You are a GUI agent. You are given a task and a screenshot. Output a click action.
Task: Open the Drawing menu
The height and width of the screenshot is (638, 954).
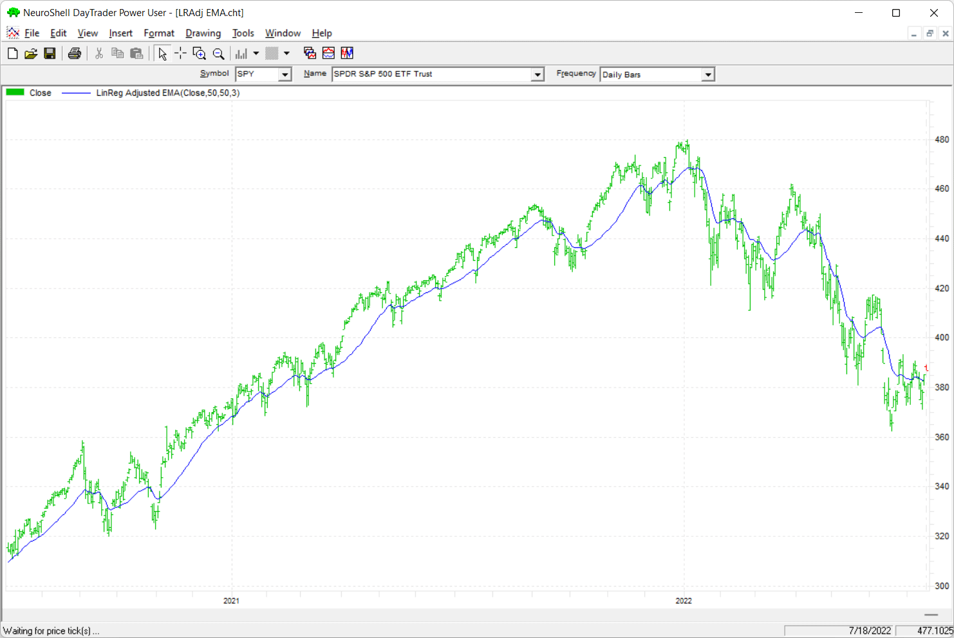point(203,33)
